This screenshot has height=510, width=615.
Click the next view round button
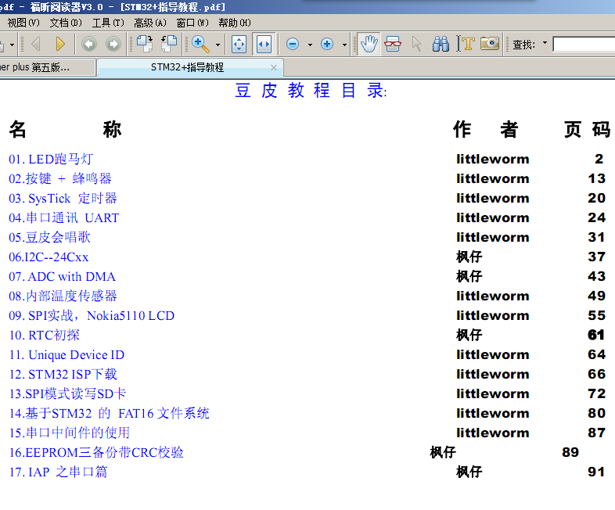point(113,44)
